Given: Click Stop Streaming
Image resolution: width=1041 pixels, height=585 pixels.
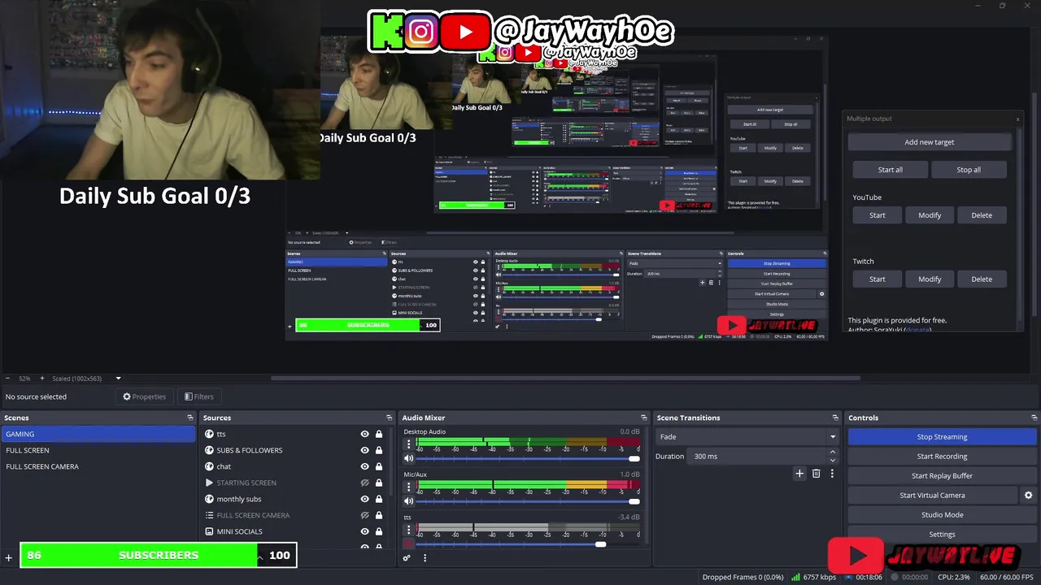Looking at the screenshot, I should click(x=942, y=436).
